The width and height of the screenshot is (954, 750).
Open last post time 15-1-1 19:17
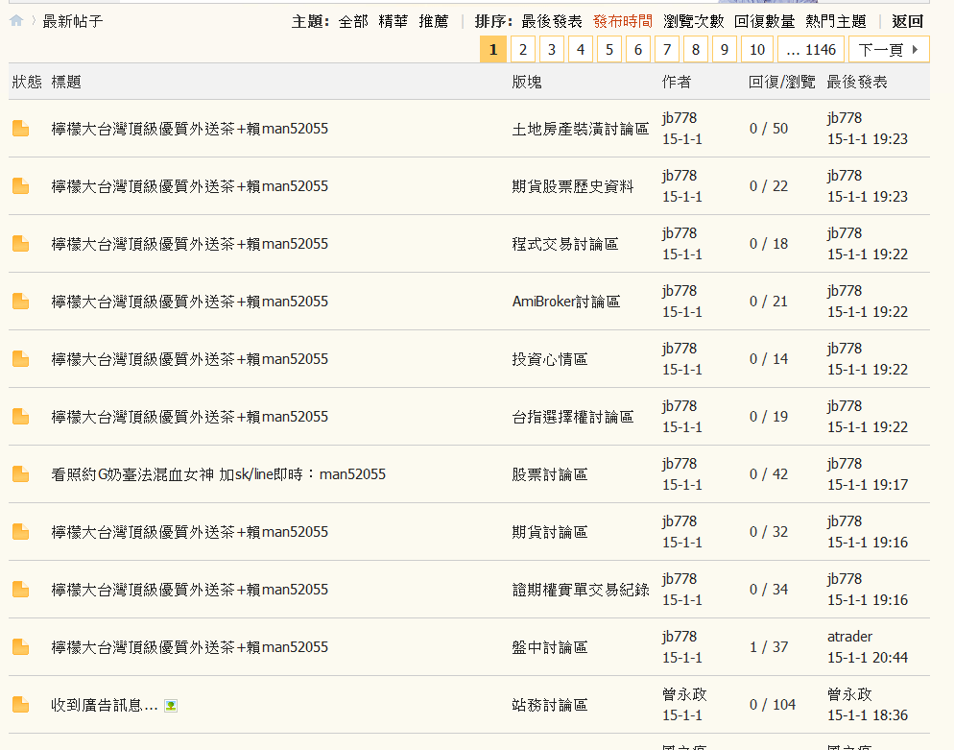point(868,485)
